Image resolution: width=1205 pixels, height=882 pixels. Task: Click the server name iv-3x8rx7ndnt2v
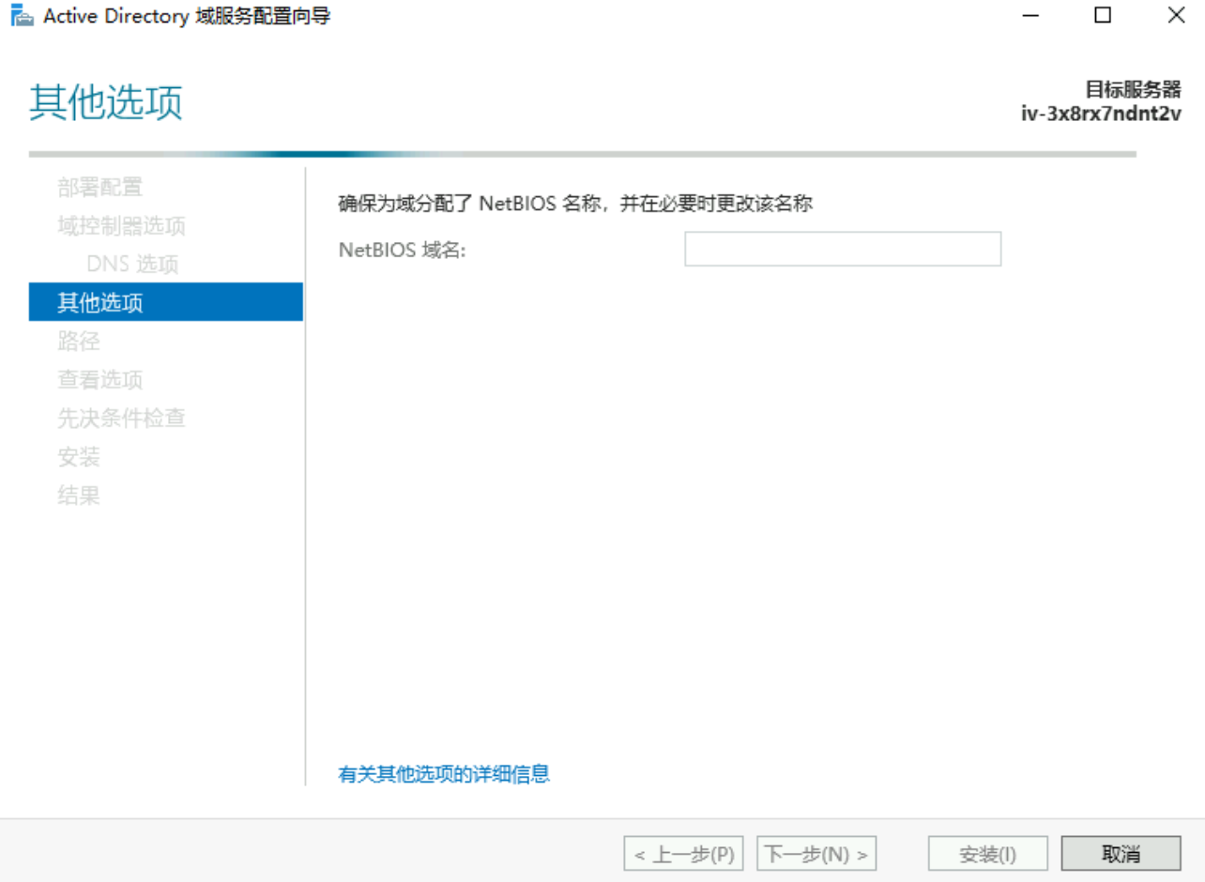click(x=1101, y=114)
